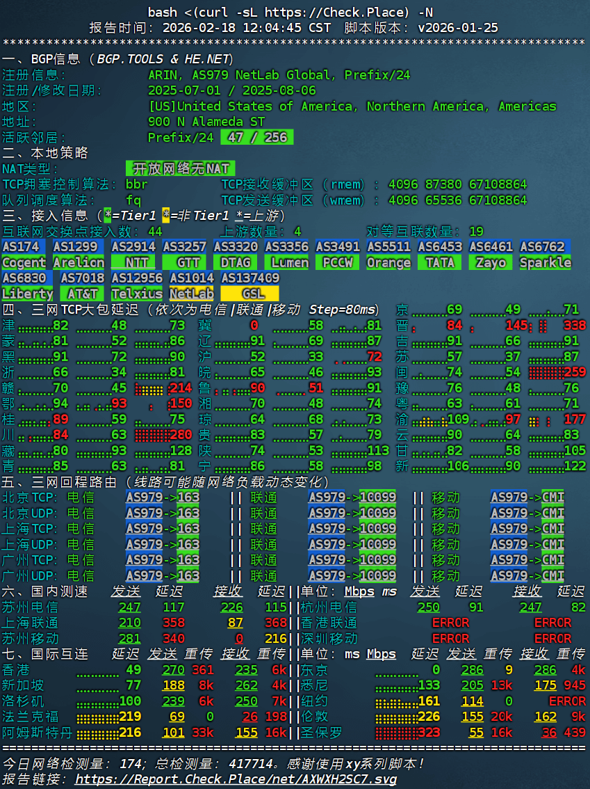This screenshot has width=590, height=789.
Task: Click the TATA AS6453 badge
Action: coord(440,262)
